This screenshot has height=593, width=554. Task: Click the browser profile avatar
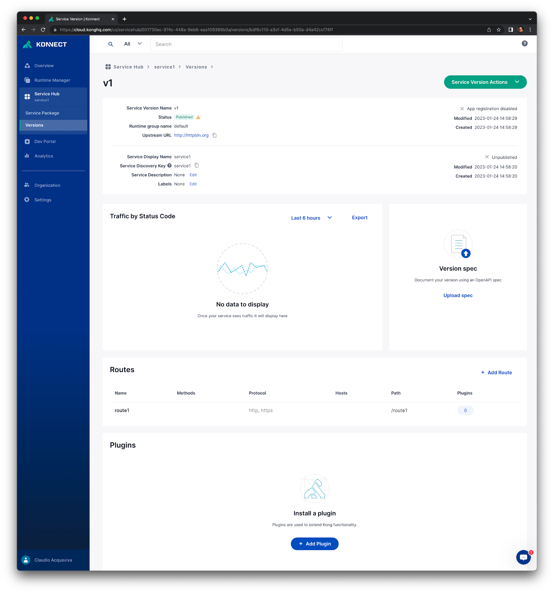520,30
